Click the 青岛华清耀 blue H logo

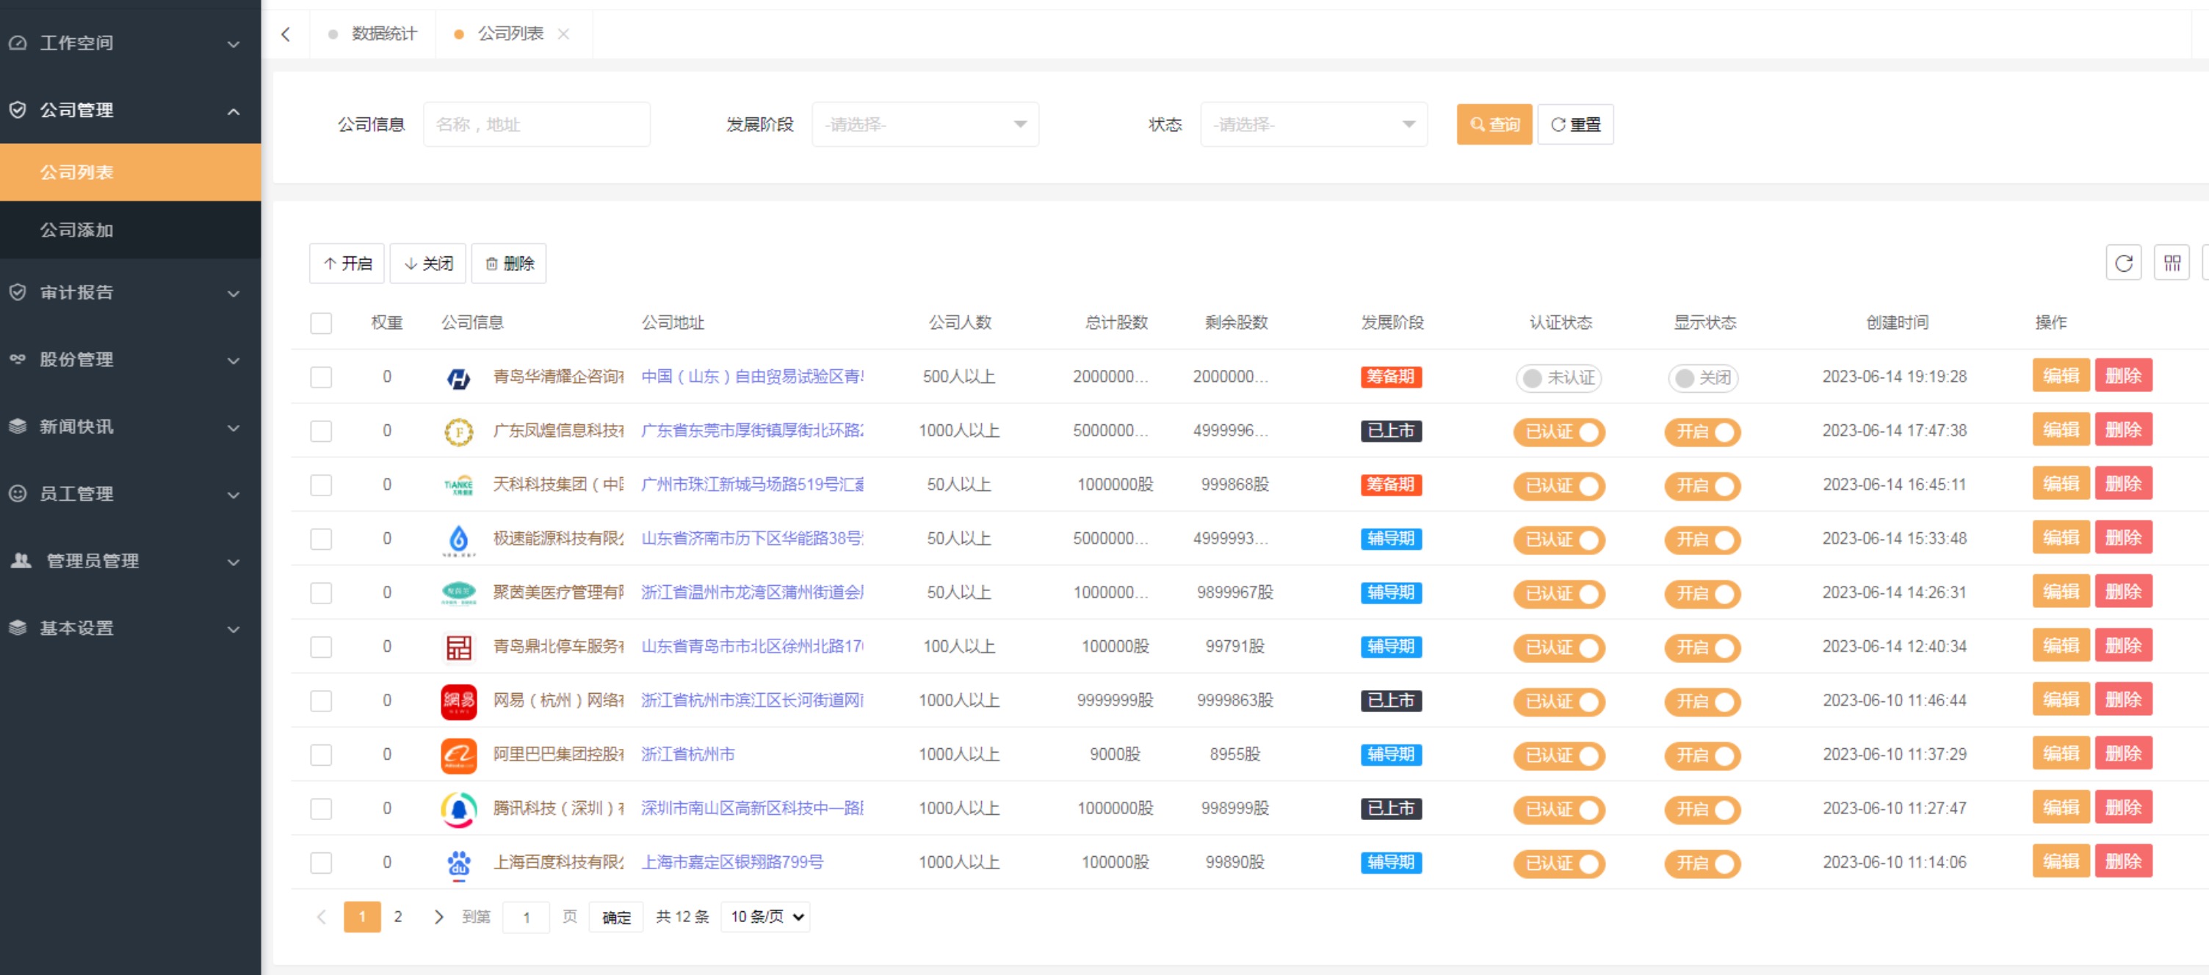click(x=459, y=377)
